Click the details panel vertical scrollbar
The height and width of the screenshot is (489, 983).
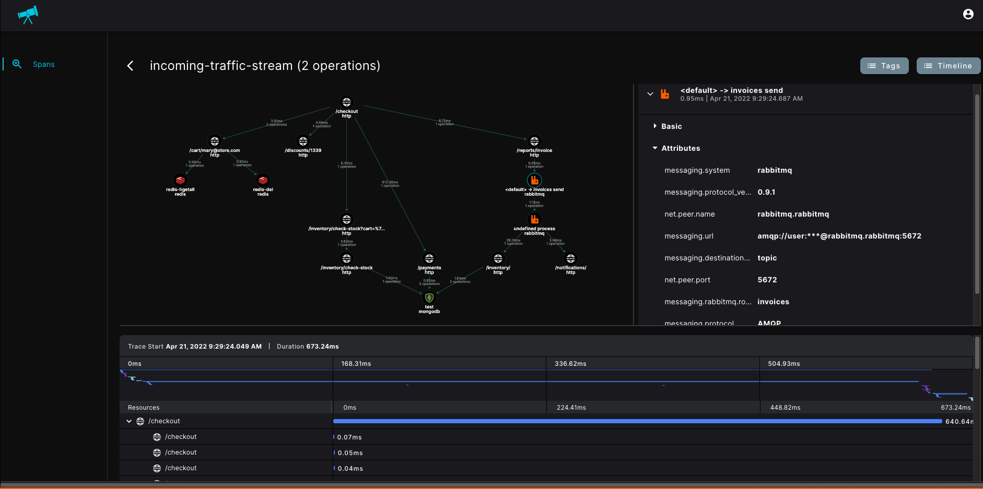tap(977, 194)
